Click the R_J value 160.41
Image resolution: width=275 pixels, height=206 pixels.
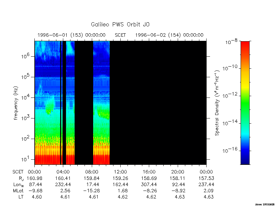[63, 178]
